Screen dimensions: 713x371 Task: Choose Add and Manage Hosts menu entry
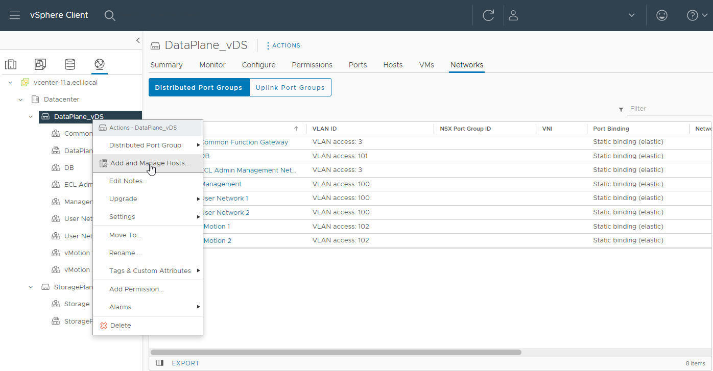pyautogui.click(x=149, y=163)
